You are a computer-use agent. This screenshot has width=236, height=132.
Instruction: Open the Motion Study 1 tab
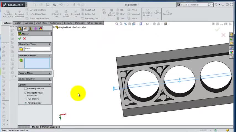(x=49, y=127)
